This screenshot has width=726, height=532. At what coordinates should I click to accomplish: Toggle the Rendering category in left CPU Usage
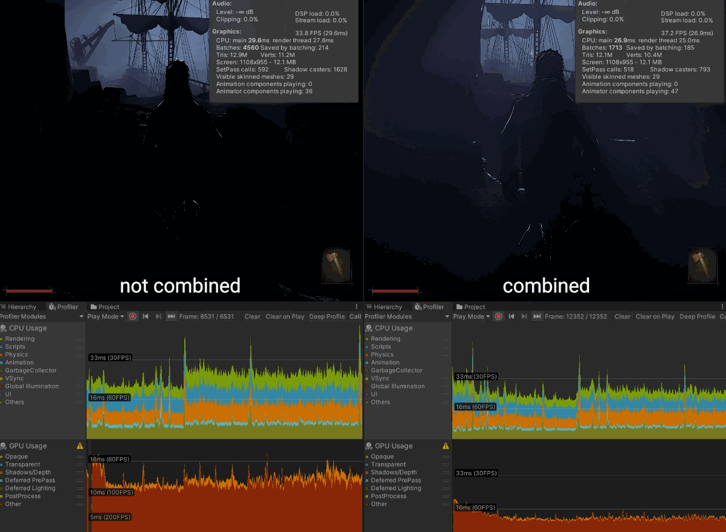[x=19, y=339]
